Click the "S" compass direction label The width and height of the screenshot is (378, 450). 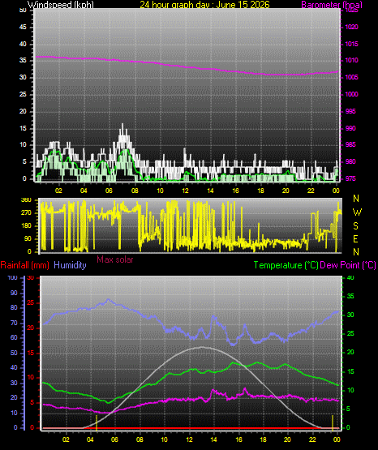click(355, 226)
